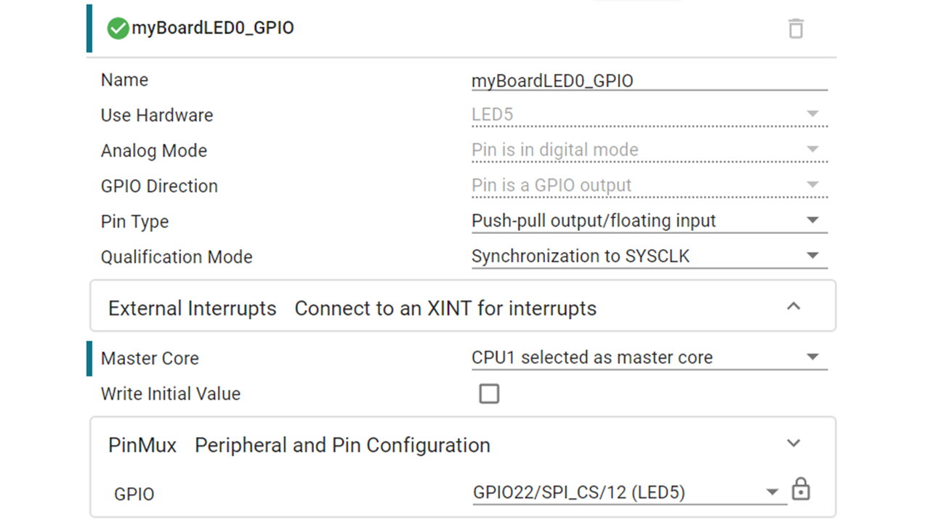Open the Pin Type dropdown

pyautogui.click(x=812, y=220)
